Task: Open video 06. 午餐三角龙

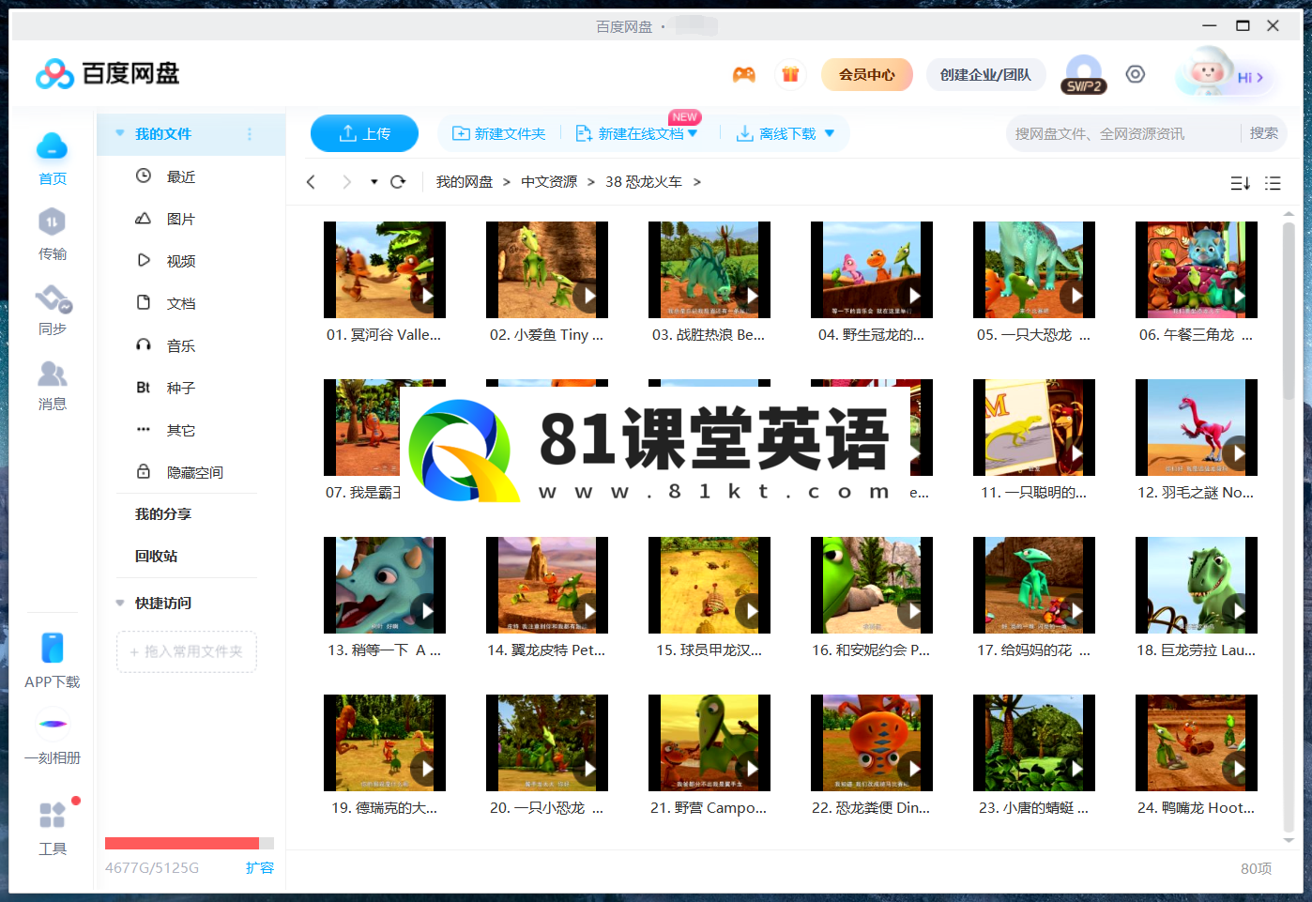Action: tap(1197, 269)
